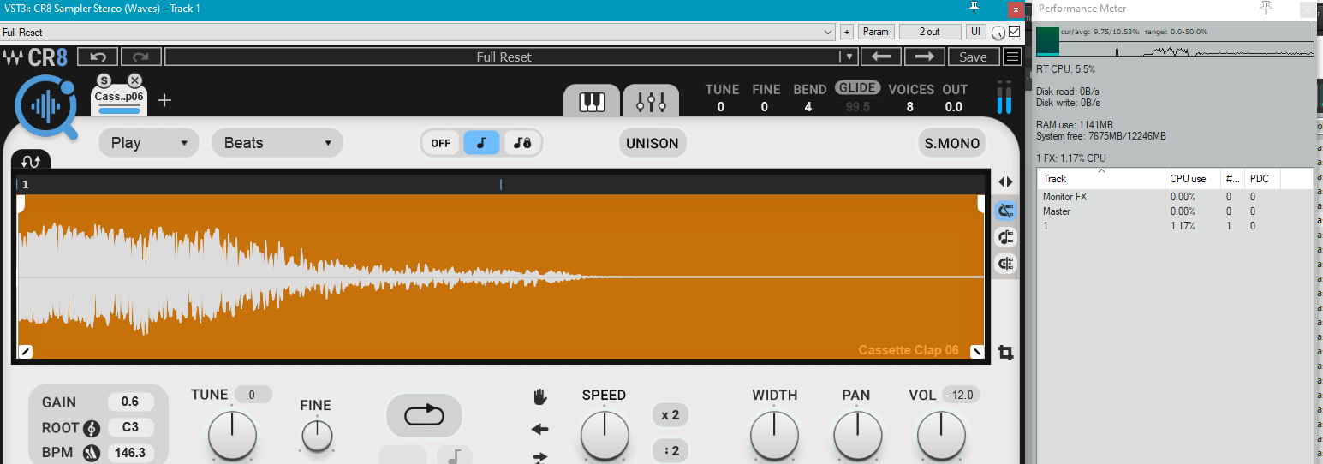Image resolution: width=1323 pixels, height=464 pixels.
Task: Click the hand manual direction icon
Action: [x=540, y=396]
